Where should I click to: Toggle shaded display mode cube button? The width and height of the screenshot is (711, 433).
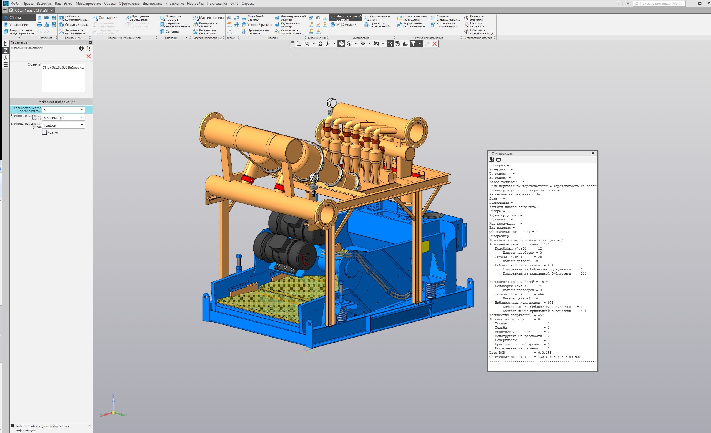(341, 44)
